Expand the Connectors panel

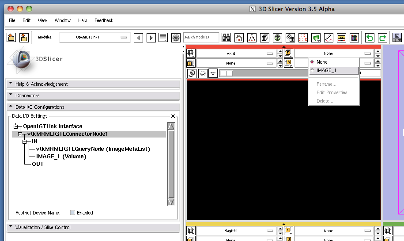pos(27,96)
